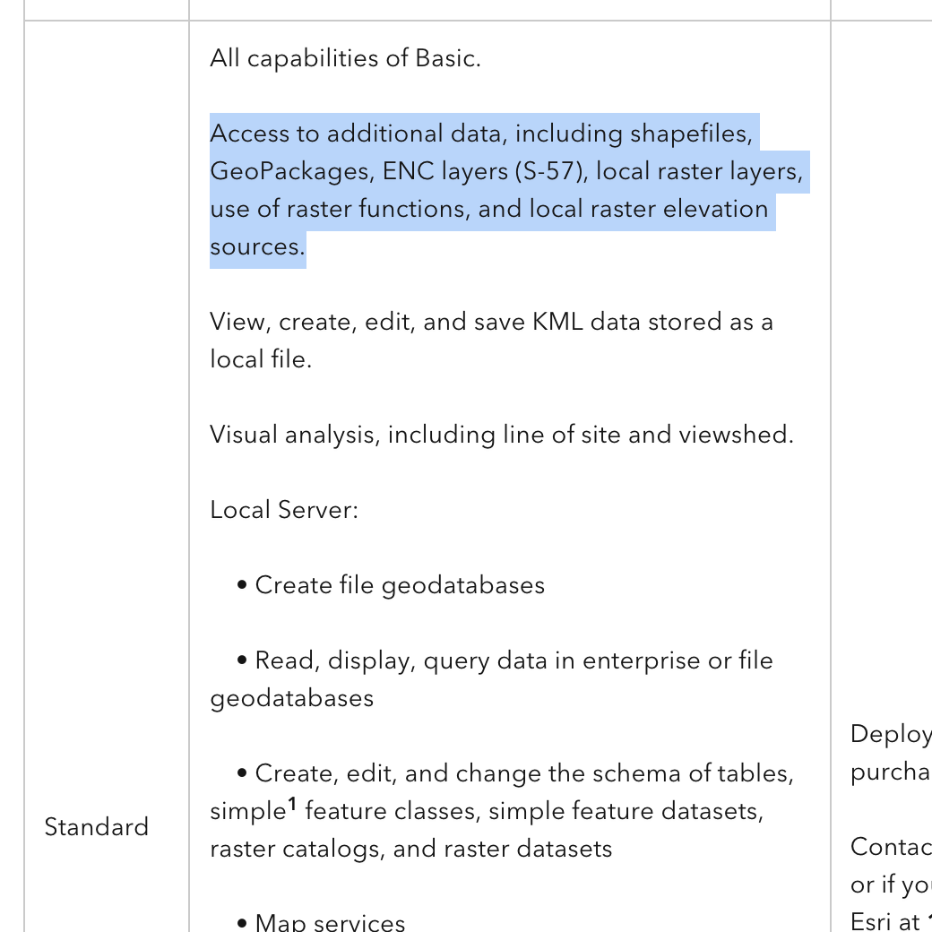
Task: Click the KML data paragraph
Action: coord(491,341)
